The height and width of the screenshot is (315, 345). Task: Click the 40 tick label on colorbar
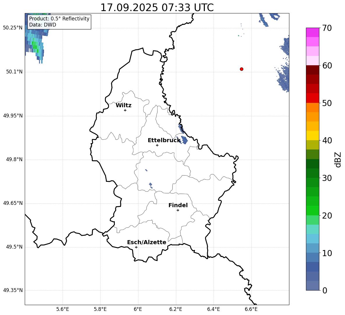(327, 140)
